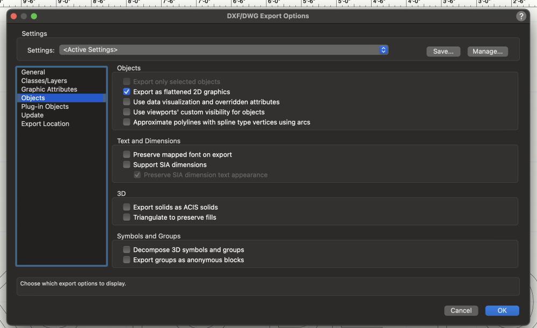537x328 pixels.
Task: Uncheck Export as flattened 2D graphics
Action: click(127, 92)
